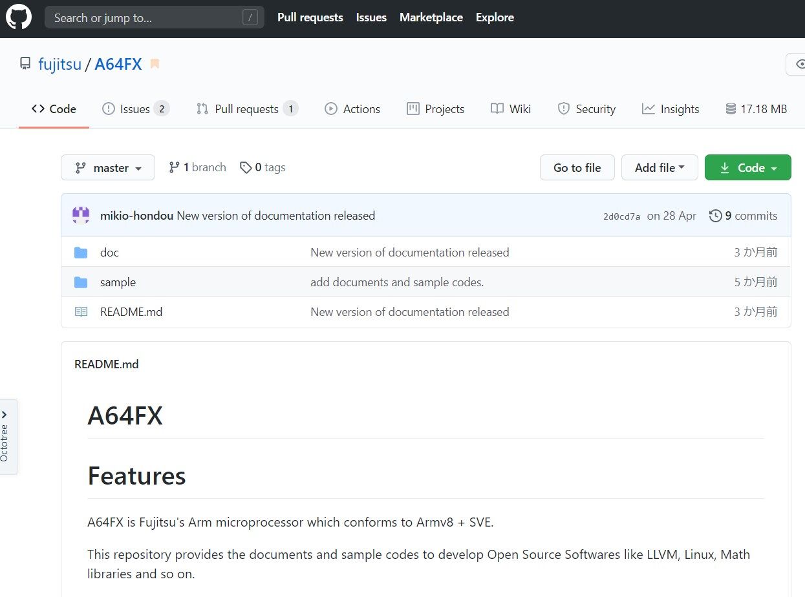Image resolution: width=805 pixels, height=597 pixels.
Task: Click the README.md file icon
Action: [x=81, y=311]
